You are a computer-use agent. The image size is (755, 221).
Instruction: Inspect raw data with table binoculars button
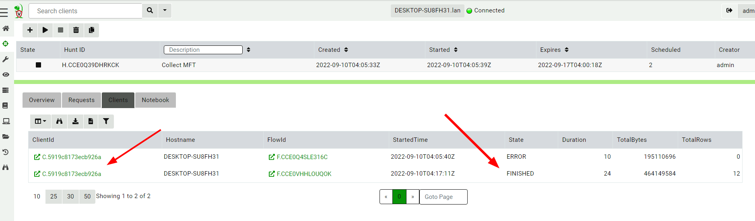(x=60, y=121)
